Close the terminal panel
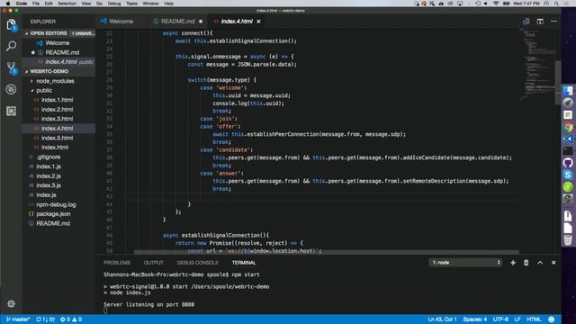576x324 pixels. pos(553,263)
